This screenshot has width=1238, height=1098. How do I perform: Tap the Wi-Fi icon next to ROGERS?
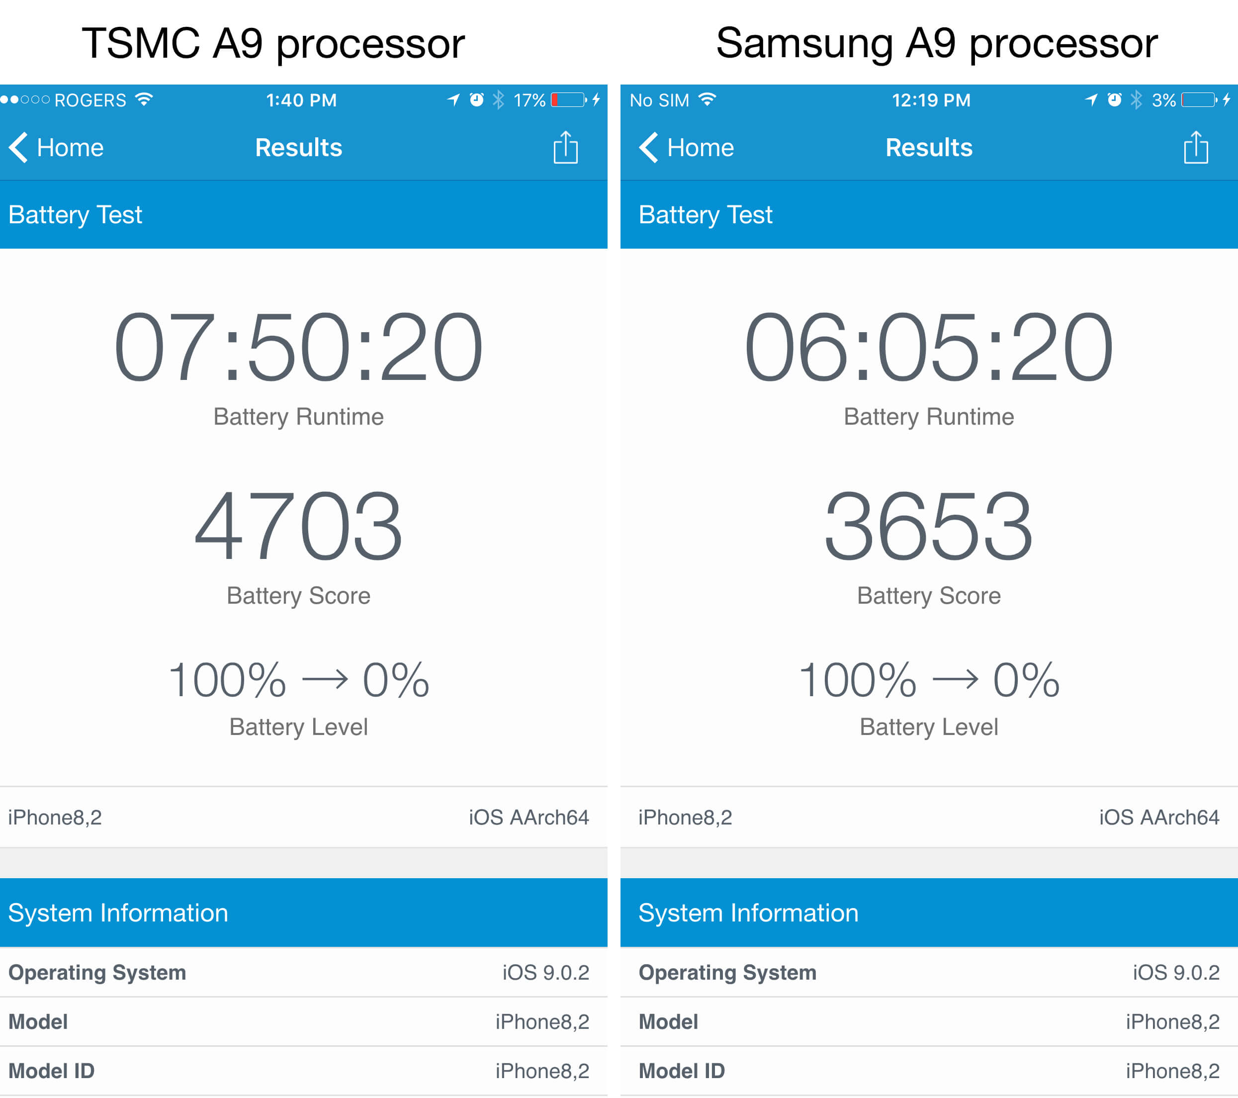click(x=144, y=99)
